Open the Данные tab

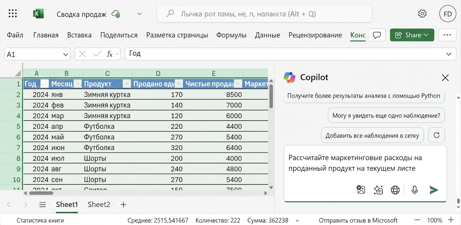[x=267, y=35]
